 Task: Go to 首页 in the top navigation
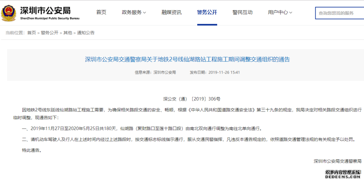[101, 12]
